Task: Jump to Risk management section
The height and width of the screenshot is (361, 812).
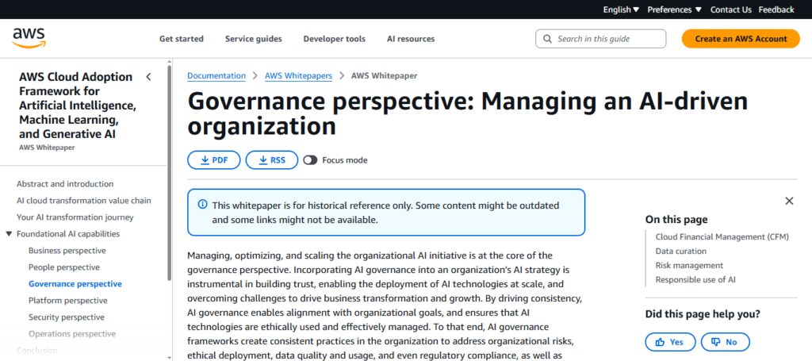Action: pyautogui.click(x=689, y=265)
